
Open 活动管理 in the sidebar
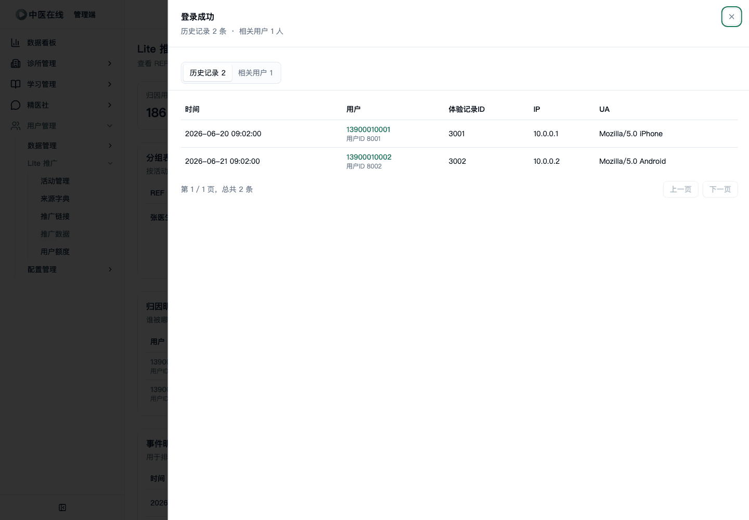pos(55,181)
